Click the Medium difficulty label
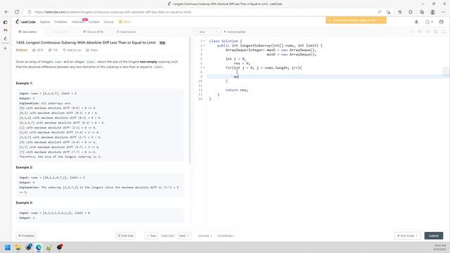 pos(22,50)
